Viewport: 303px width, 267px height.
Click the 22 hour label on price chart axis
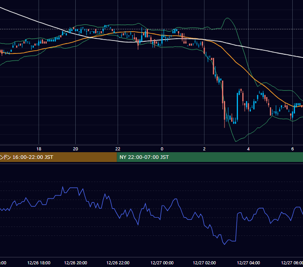118,149
